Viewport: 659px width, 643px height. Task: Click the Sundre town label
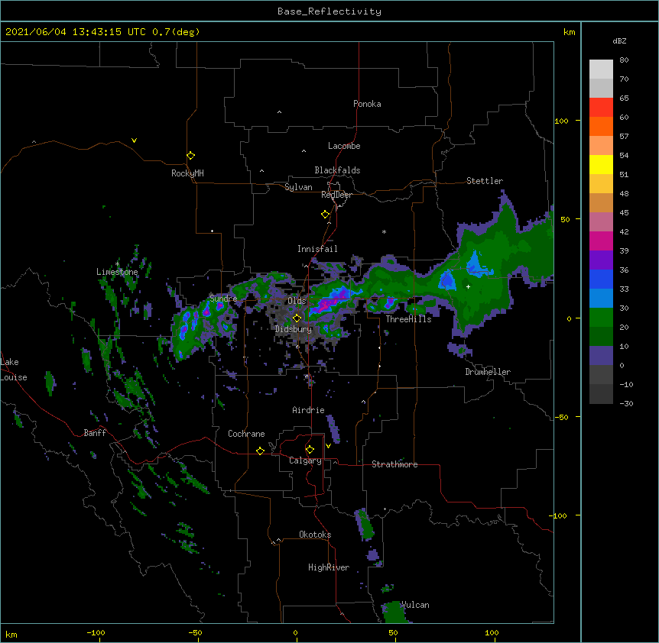(x=223, y=299)
